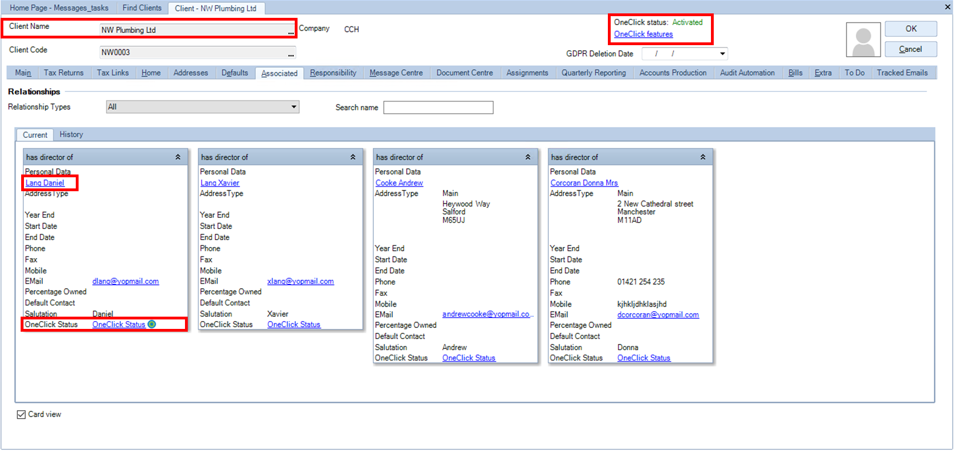This screenshot has height=451, width=955.
Task: Click the xlang@yopmail.com email link
Action: pos(300,282)
